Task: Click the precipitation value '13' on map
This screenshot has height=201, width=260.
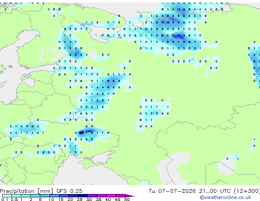Action: coord(178,35)
